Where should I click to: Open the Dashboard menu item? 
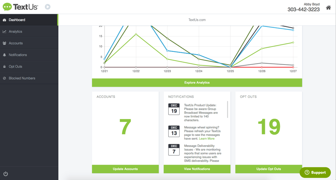29,20
